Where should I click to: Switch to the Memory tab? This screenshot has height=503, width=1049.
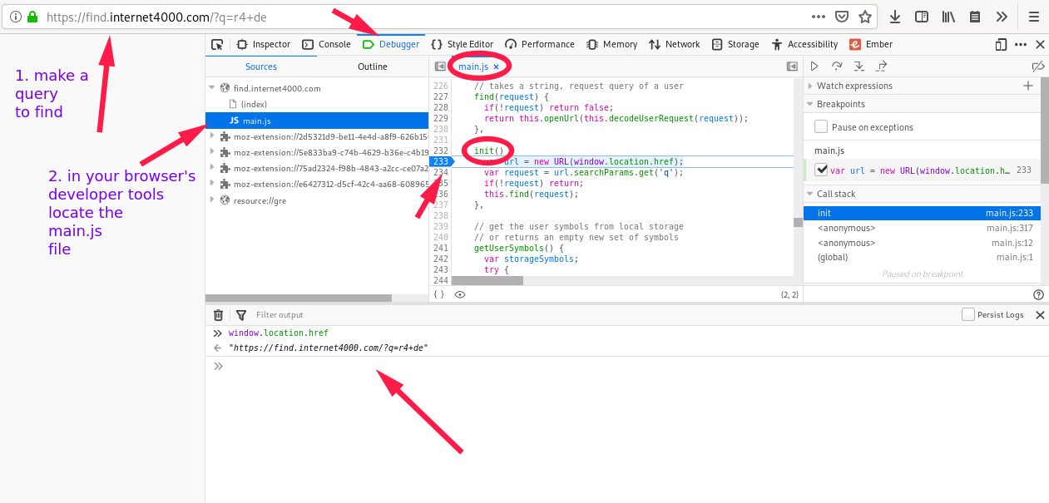611,45
